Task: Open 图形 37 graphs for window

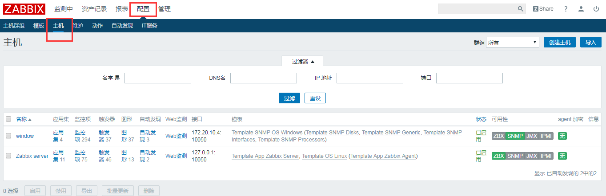Action: point(128,136)
